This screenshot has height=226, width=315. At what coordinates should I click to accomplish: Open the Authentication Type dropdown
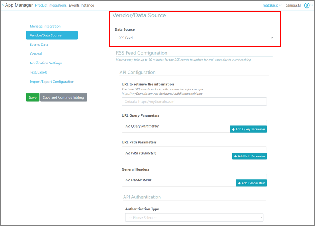194,217
